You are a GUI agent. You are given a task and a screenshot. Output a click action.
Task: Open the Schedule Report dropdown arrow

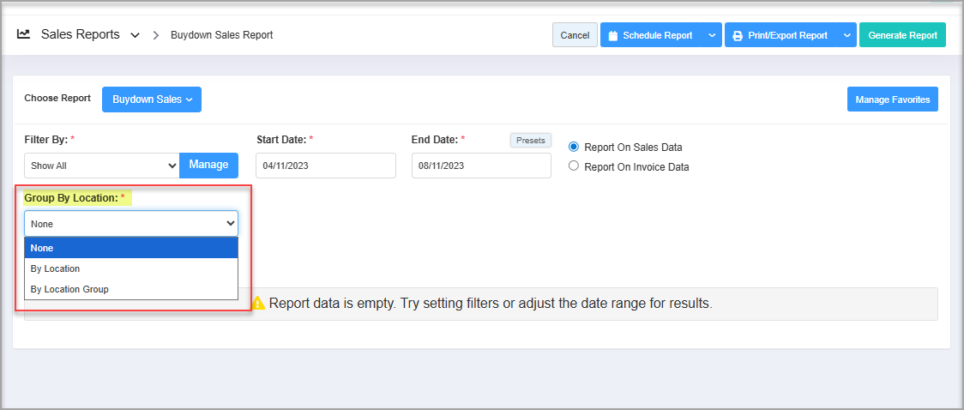point(711,36)
